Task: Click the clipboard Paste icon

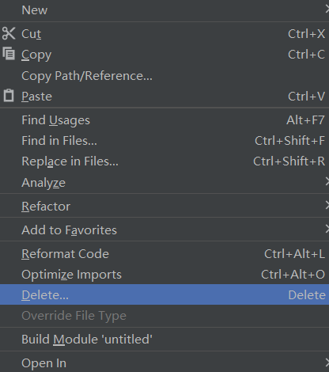Action: [9, 96]
